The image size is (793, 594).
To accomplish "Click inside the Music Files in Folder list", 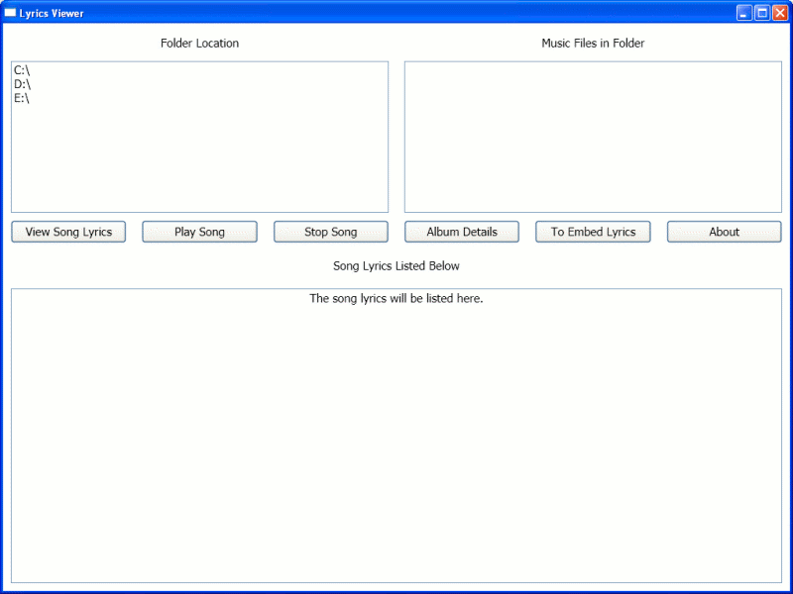I will click(593, 139).
